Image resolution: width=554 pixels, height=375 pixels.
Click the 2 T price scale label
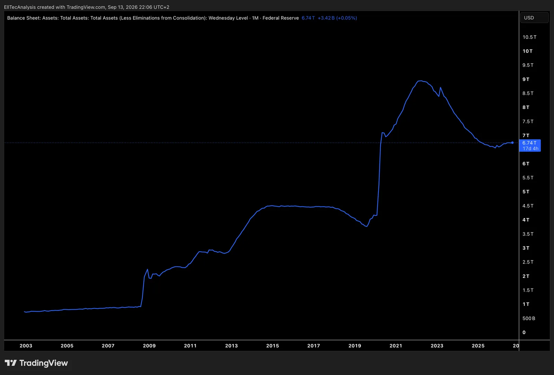tap(526, 276)
